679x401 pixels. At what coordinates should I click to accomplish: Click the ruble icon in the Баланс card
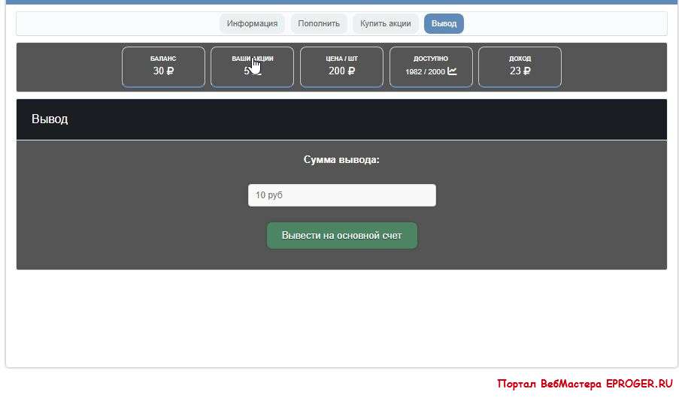tap(170, 71)
